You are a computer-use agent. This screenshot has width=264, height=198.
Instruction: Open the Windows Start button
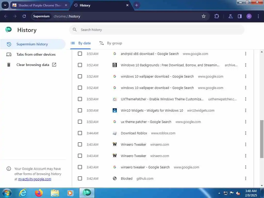(x=6, y=193)
